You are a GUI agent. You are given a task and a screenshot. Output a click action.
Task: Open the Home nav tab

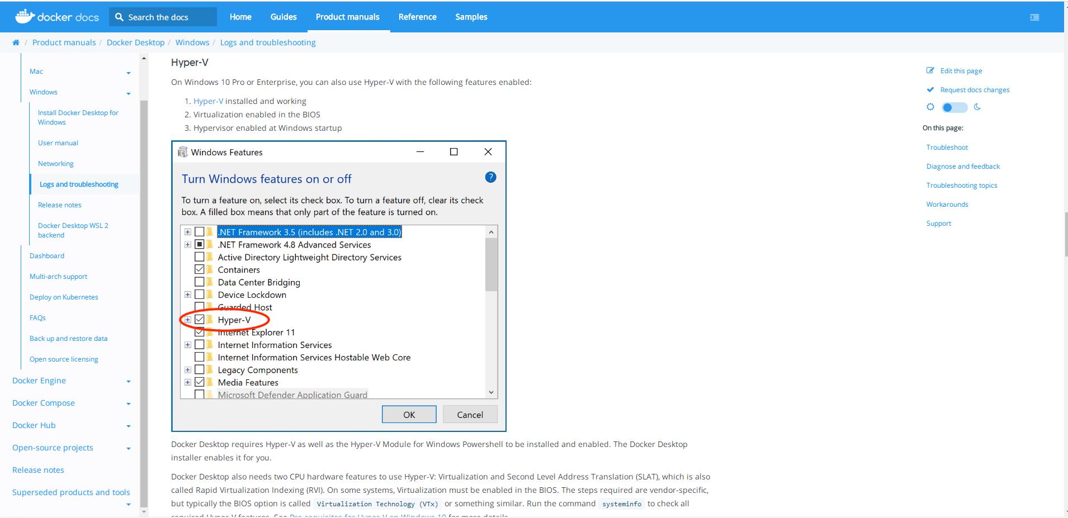pyautogui.click(x=240, y=17)
